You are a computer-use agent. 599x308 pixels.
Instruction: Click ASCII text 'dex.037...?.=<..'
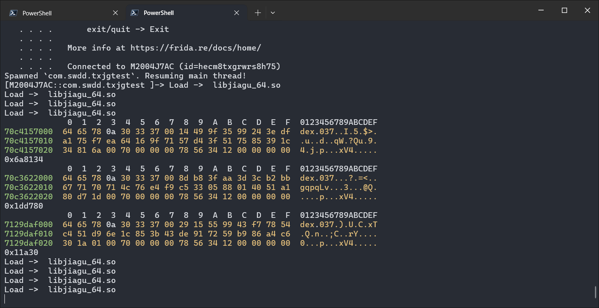pyautogui.click(x=339, y=178)
